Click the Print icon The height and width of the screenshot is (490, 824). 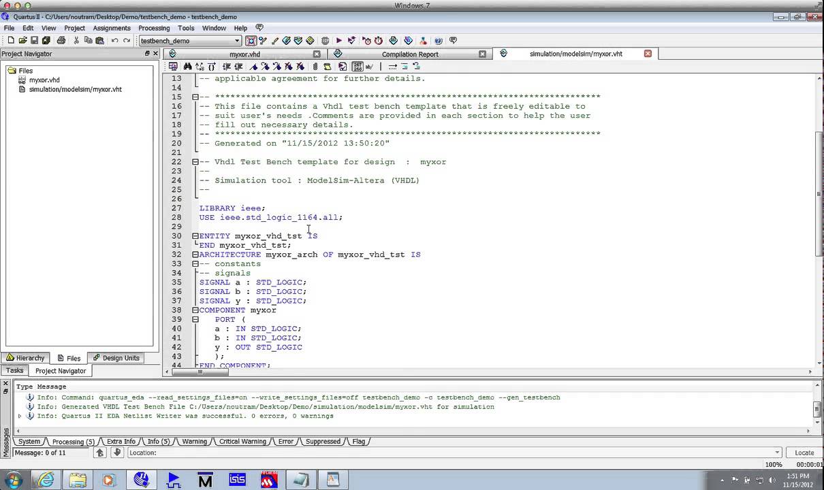pyautogui.click(x=61, y=41)
